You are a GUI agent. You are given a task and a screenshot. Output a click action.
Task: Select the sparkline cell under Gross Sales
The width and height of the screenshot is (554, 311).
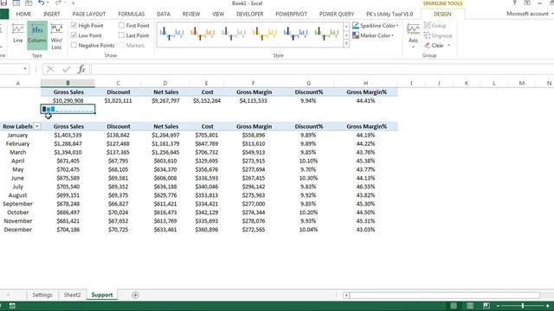[68, 110]
